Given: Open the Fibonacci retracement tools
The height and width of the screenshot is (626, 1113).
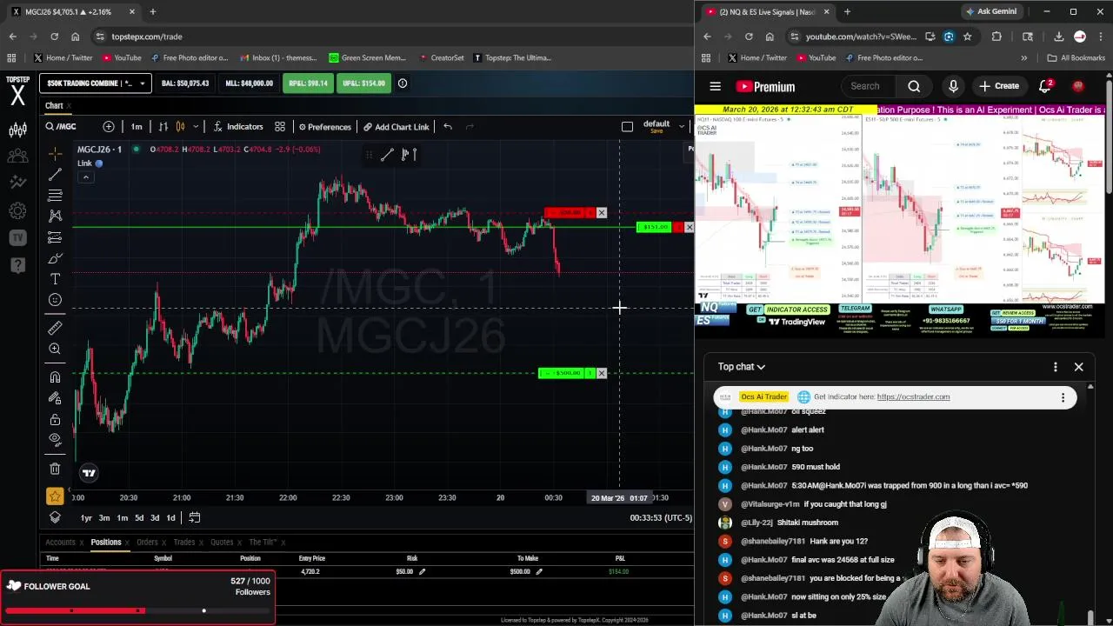Looking at the screenshot, I should point(55,195).
